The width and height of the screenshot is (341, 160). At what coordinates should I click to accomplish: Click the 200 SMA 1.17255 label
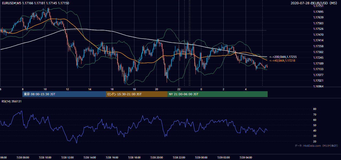283,57
